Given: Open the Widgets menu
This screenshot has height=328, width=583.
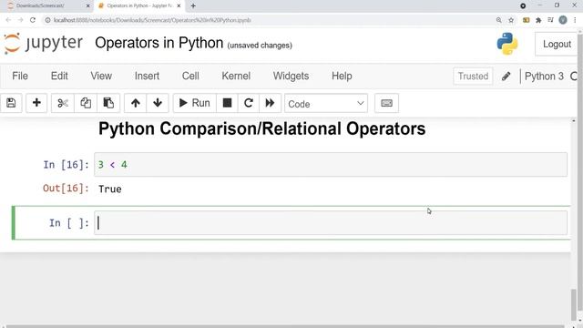Looking at the screenshot, I should [291, 77].
